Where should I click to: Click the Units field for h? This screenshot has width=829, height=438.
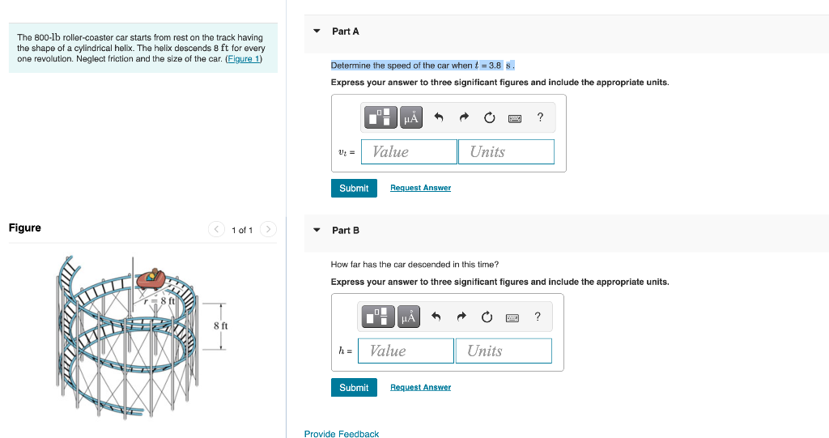point(504,351)
